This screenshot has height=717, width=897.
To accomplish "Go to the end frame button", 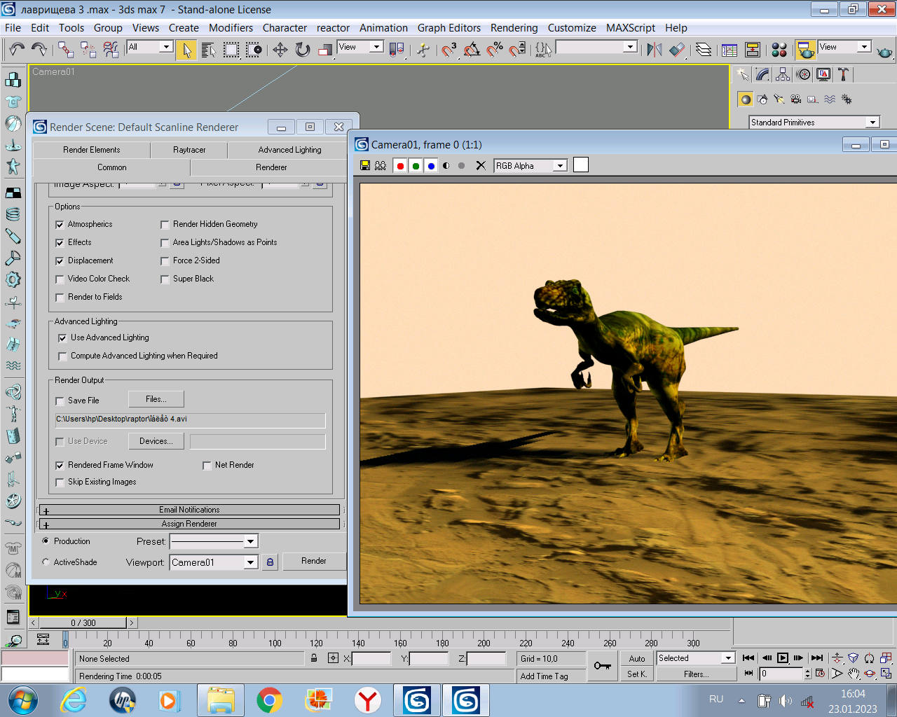I will pyautogui.click(x=817, y=658).
